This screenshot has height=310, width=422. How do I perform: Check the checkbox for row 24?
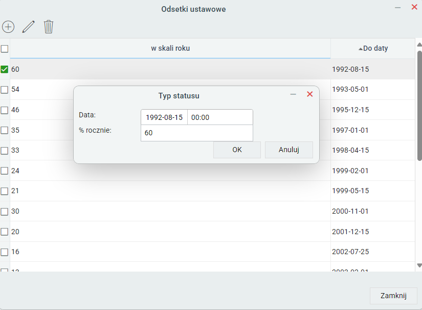point(5,171)
